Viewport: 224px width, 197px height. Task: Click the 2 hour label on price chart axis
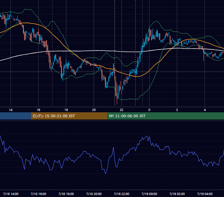point(177,110)
